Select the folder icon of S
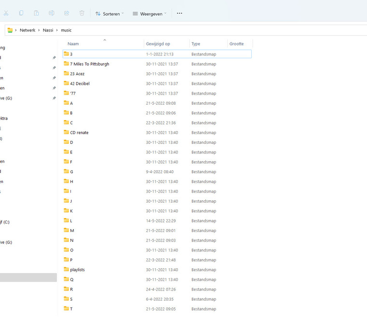Viewport: 367px width, 317px height. click(66, 299)
